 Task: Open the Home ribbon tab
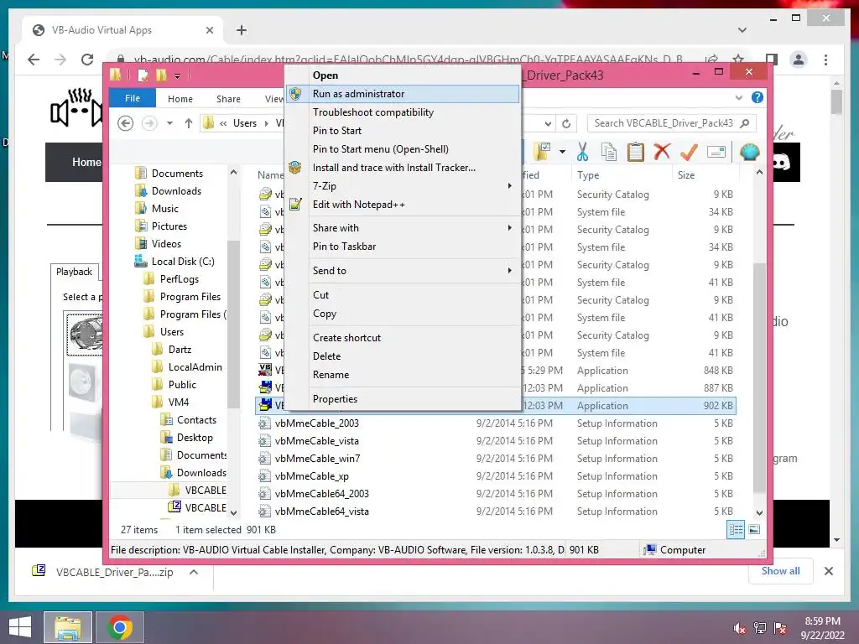point(180,99)
